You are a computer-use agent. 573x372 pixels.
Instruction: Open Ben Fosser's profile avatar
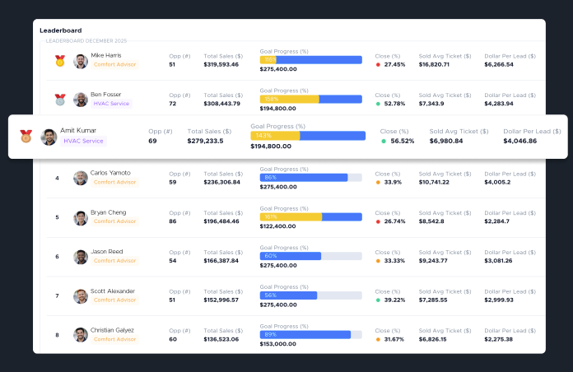click(x=81, y=100)
